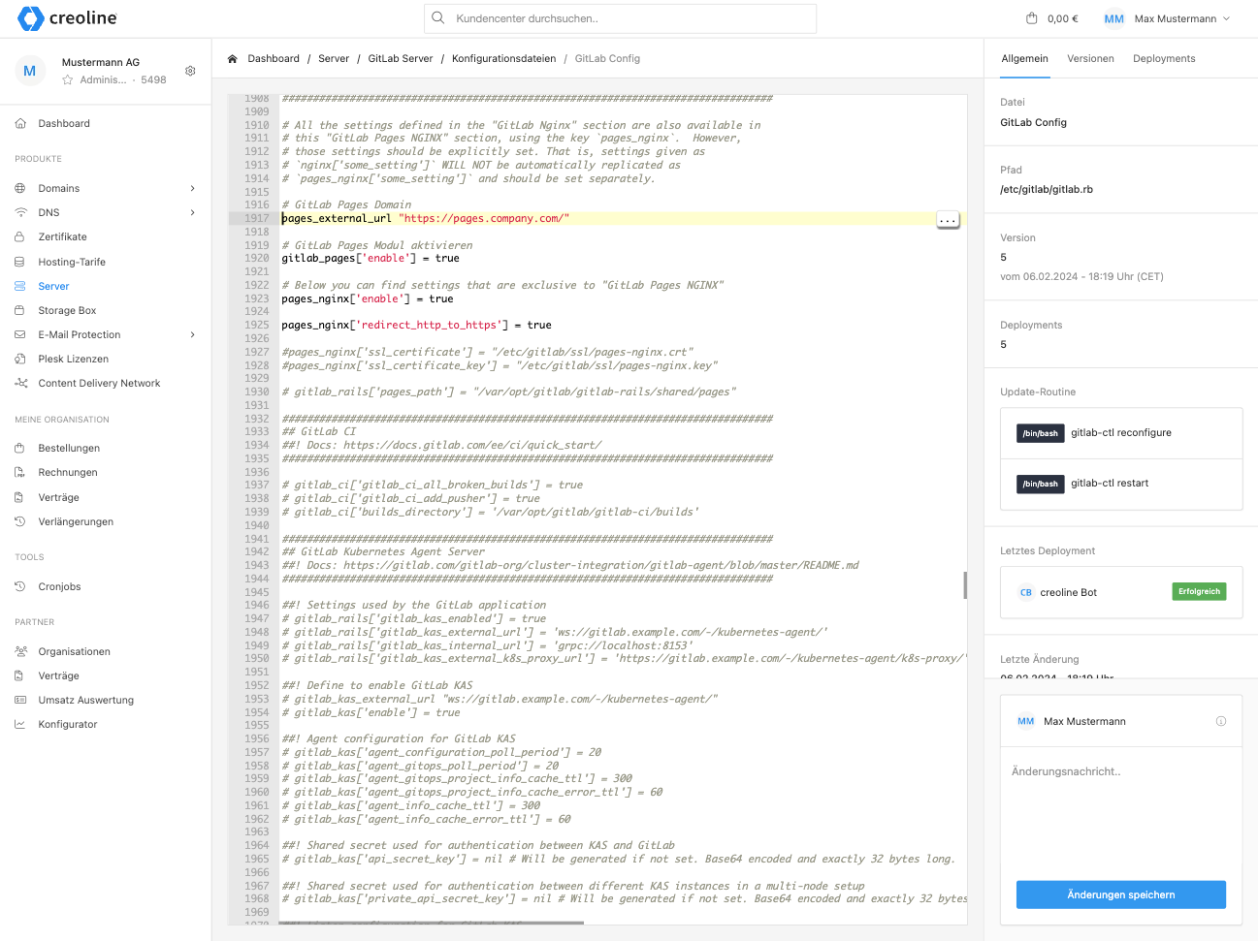The image size is (1258, 941).
Task: Click the home icon in breadcrumb
Action: 233,59
